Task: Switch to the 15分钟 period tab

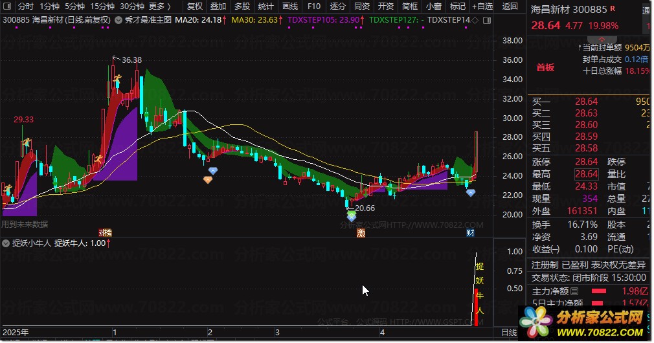Action: 102,6
